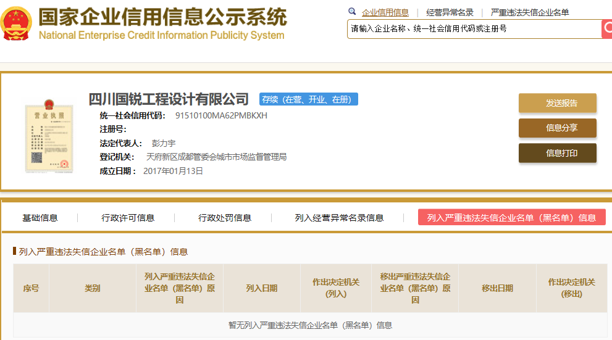This screenshot has width=612, height=340.
Task: Switch to the 行政处罚信息 tab
Action: [224, 218]
